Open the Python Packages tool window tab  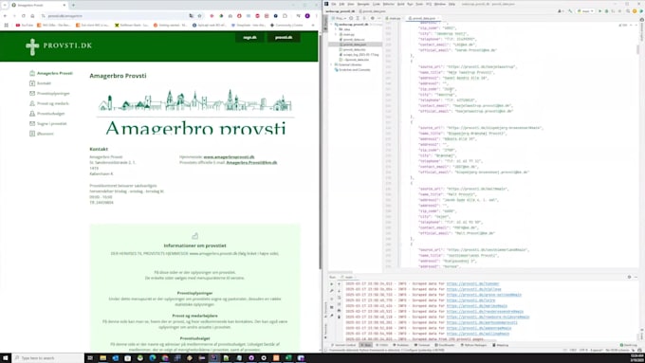pos(475,345)
